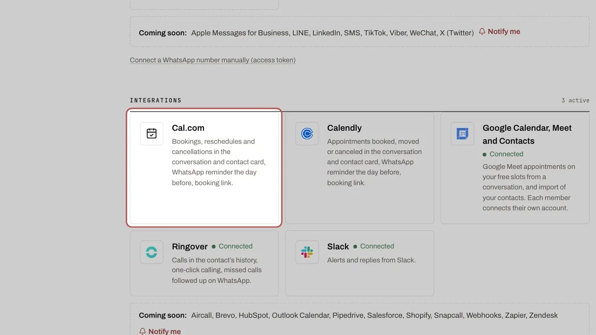The width and height of the screenshot is (596, 335).
Task: Open the Calendly integration card title
Action: pos(345,128)
